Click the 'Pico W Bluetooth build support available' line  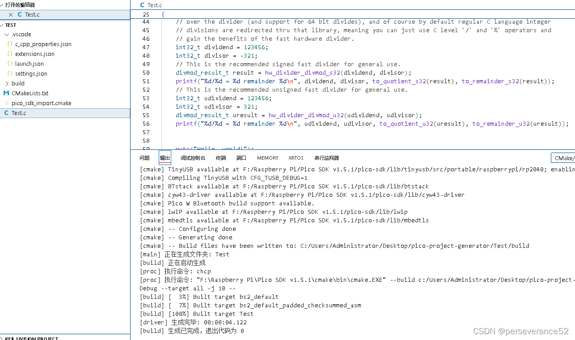(x=227, y=204)
